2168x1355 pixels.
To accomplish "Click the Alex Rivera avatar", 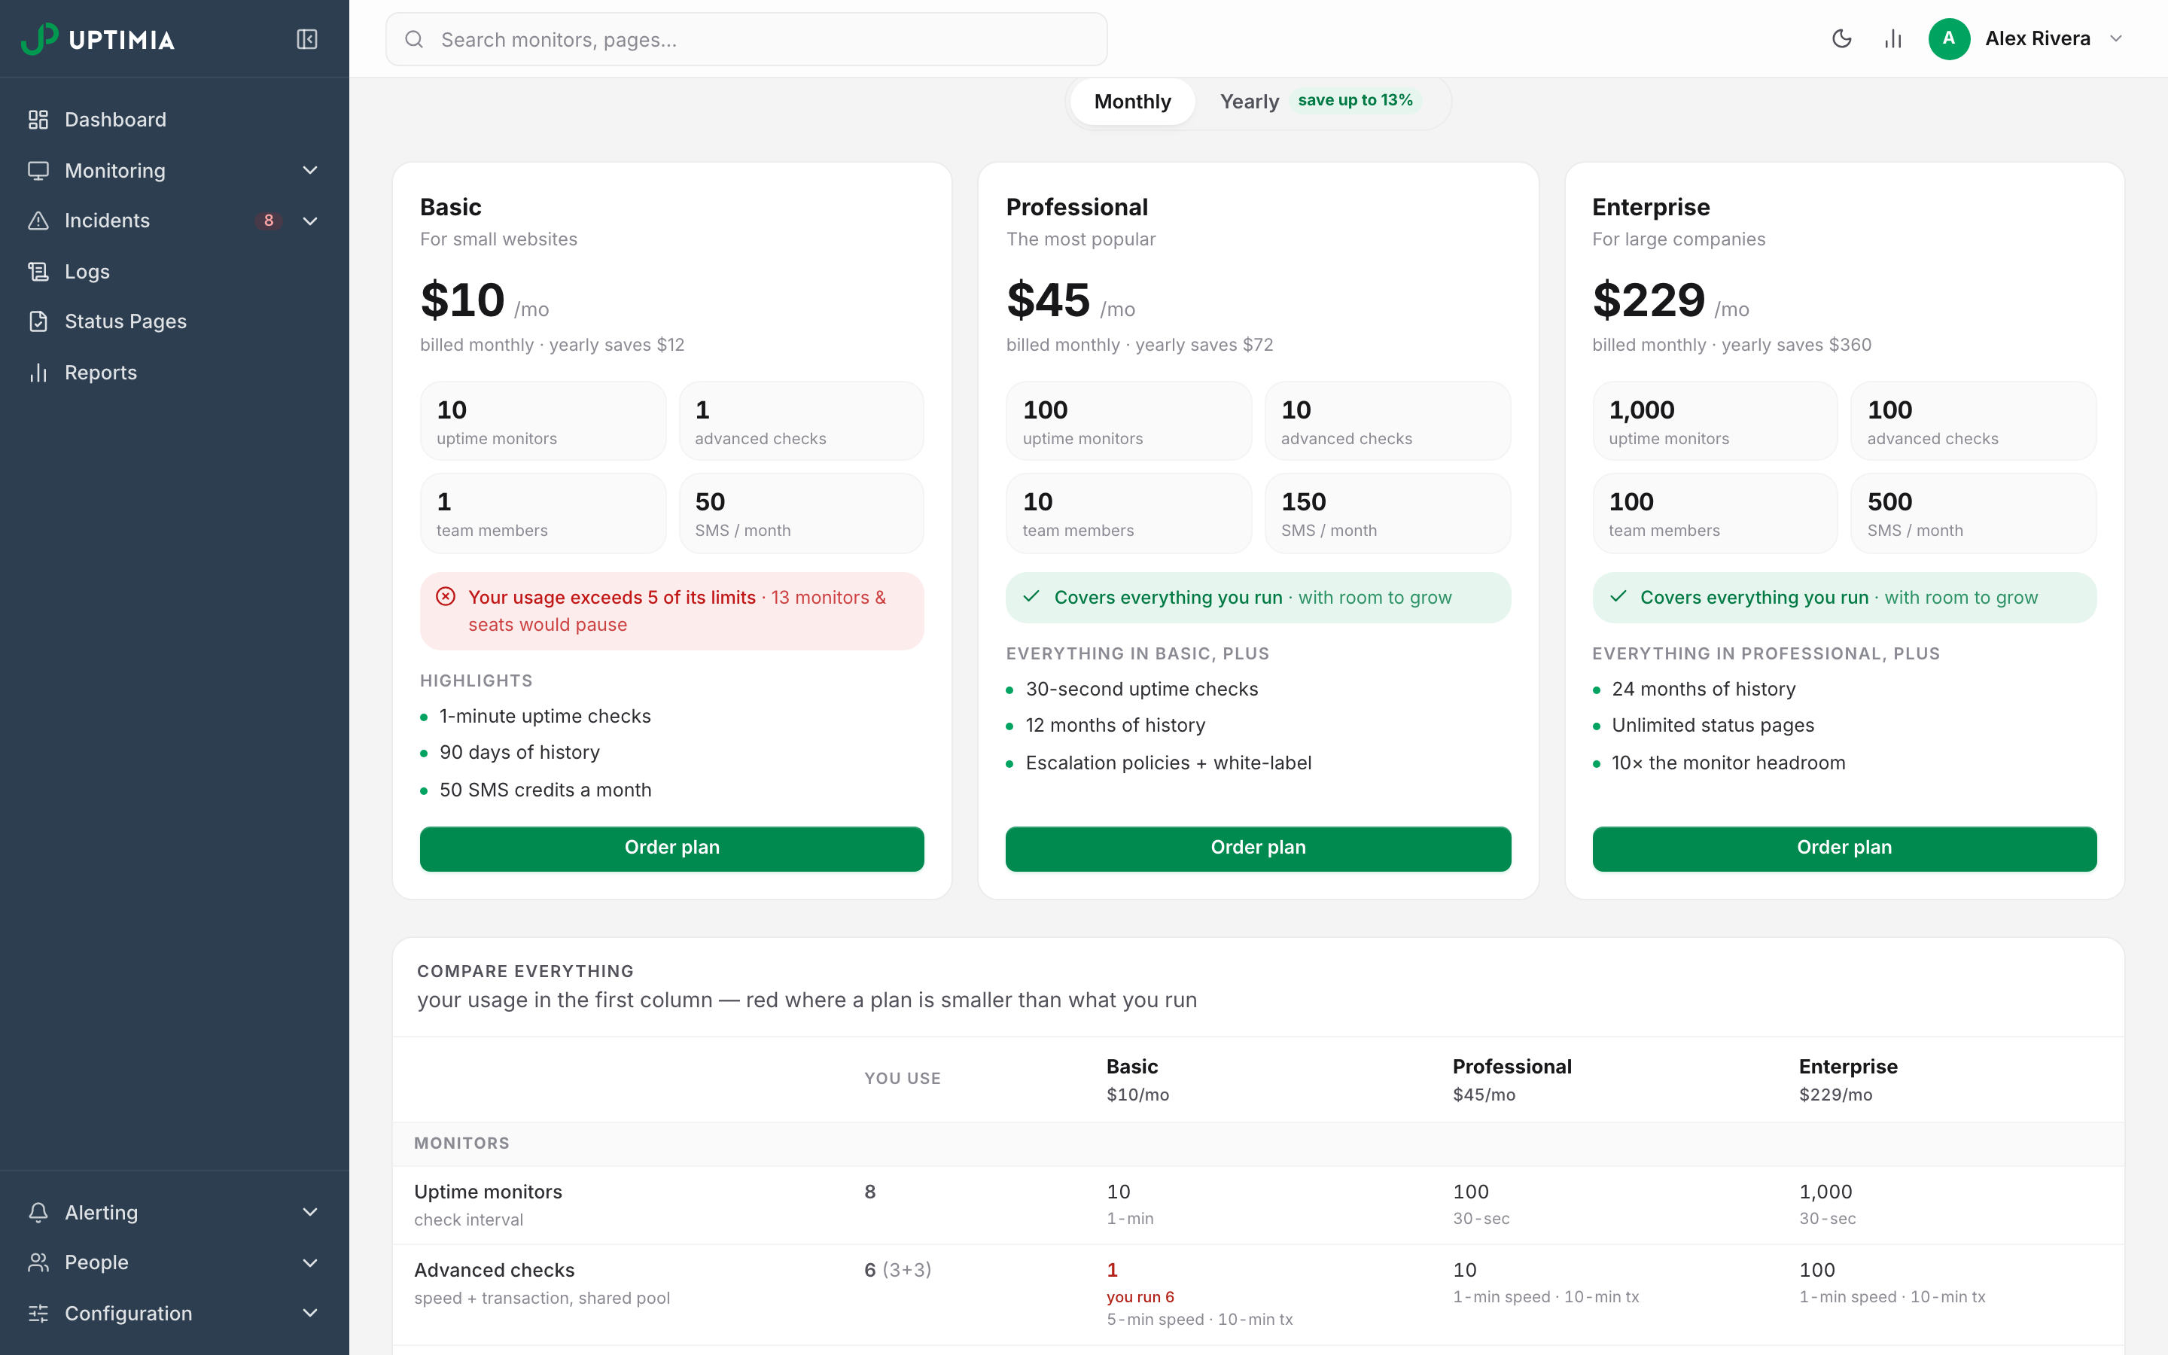I will point(1948,38).
